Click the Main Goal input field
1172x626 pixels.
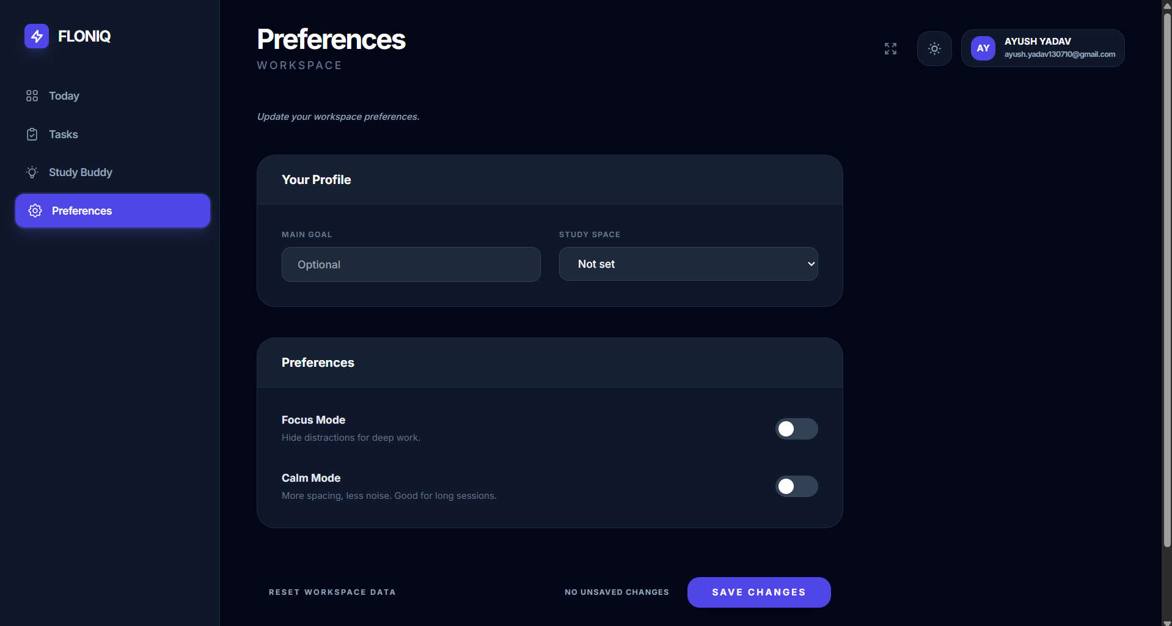[x=411, y=265]
